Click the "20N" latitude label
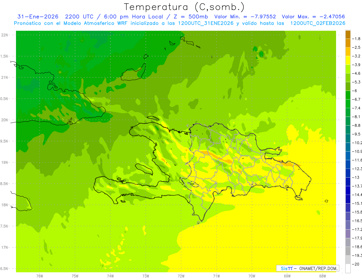The width and height of the screenshot is (362, 280). pyautogui.click(x=5, y=120)
